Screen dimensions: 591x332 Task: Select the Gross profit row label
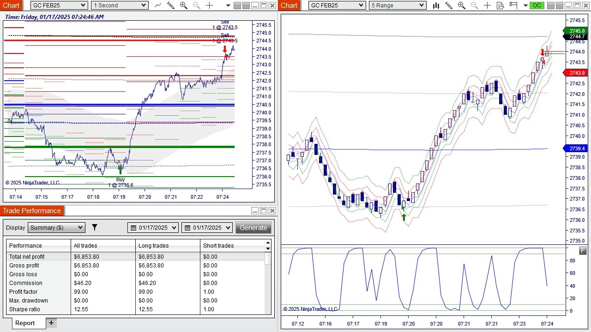pyautogui.click(x=24, y=266)
